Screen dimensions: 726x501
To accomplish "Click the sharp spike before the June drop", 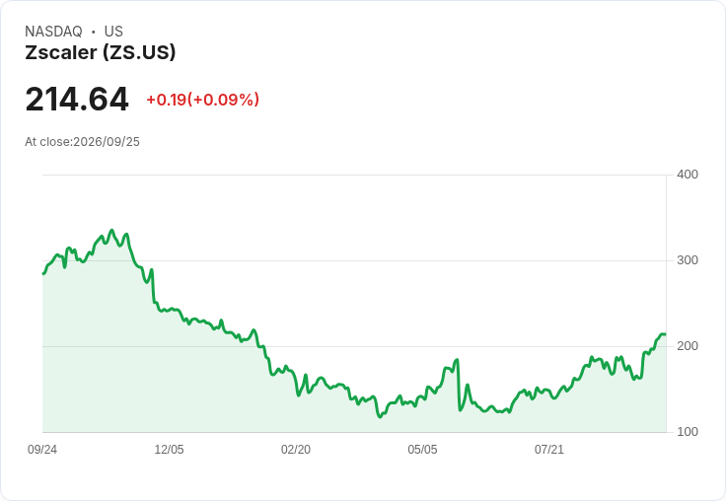I will pos(457,360).
